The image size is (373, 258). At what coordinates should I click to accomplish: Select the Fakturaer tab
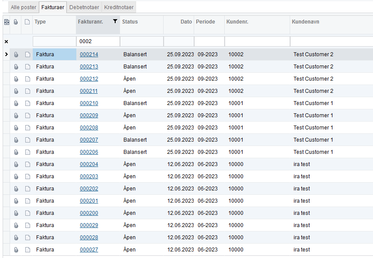tap(53, 7)
